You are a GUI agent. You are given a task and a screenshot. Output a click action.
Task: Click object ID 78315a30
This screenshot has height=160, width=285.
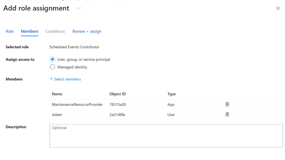(118, 104)
